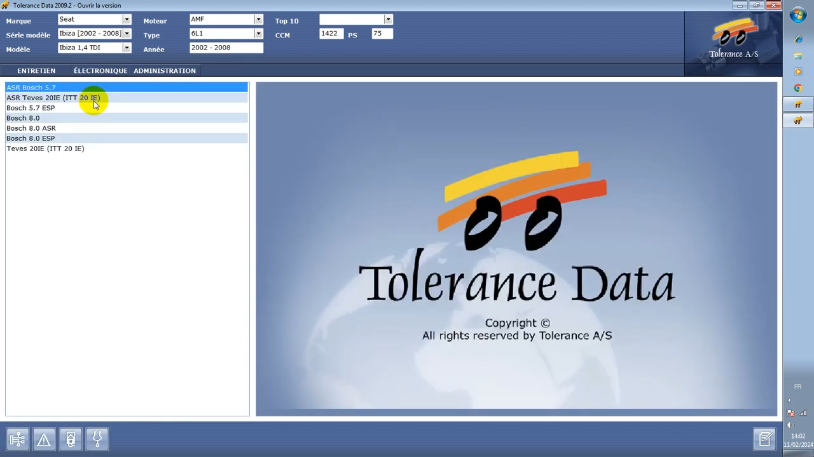The width and height of the screenshot is (814, 457).
Task: Select the diagnostic connector tool icon
Action: click(x=97, y=439)
